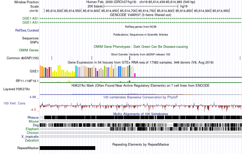242x154 pixels.
Task: Click the leftmost dbSNP variant tick
Action: coord(52,58)
